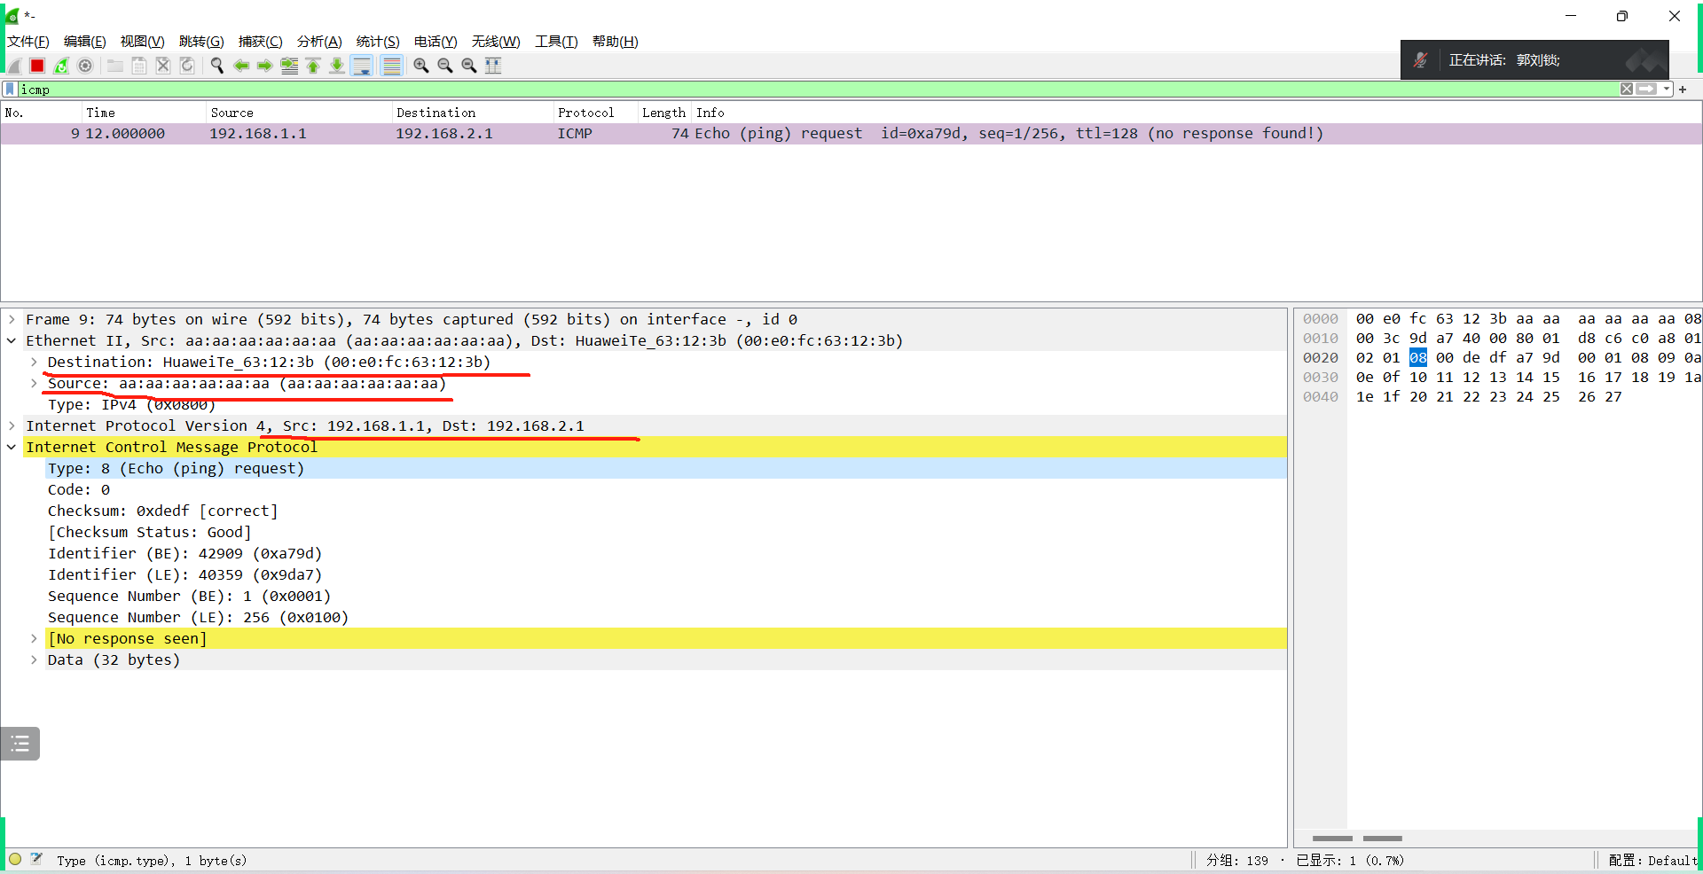Add a filter button with plus icon
Screen dimensions: 1703x874
1683,90
